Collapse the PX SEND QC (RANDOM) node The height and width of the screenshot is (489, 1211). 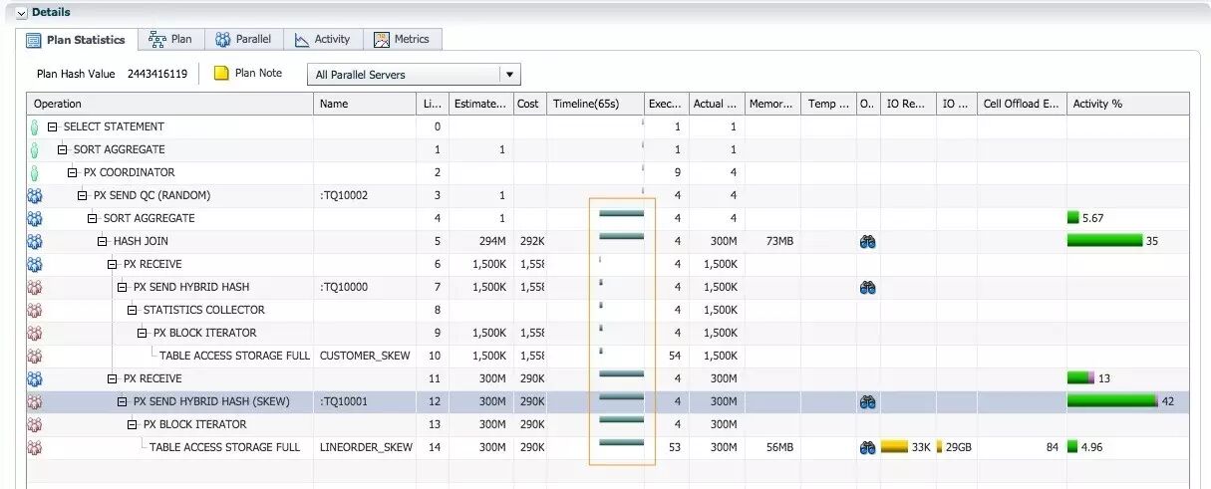tap(82, 195)
